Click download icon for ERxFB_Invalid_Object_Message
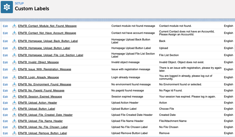 (14, 62)
